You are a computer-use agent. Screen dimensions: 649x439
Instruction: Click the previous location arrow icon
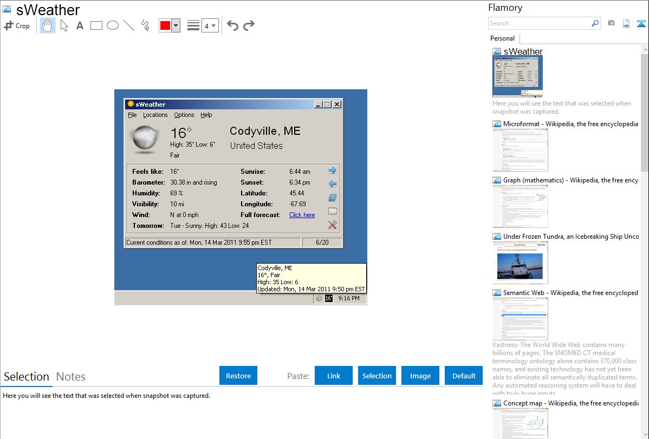point(333,184)
